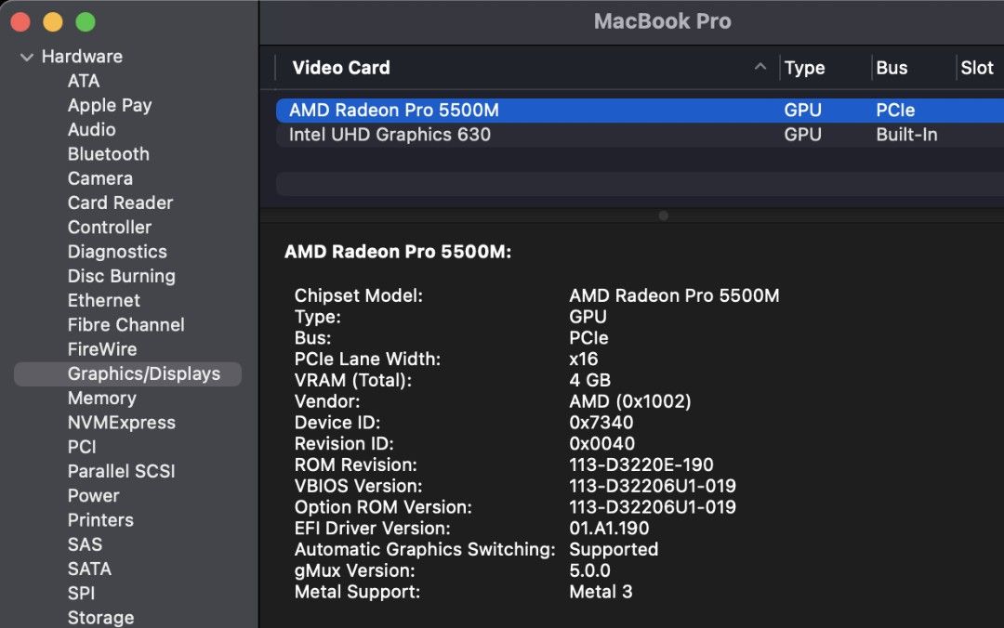Click the VBIOS Version value
This screenshot has height=628, width=1004.
[653, 486]
